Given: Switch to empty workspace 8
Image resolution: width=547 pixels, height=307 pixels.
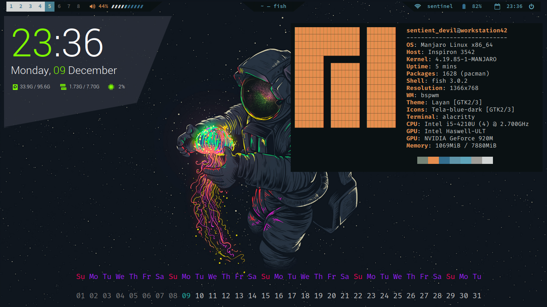Looking at the screenshot, I should coord(78,6).
